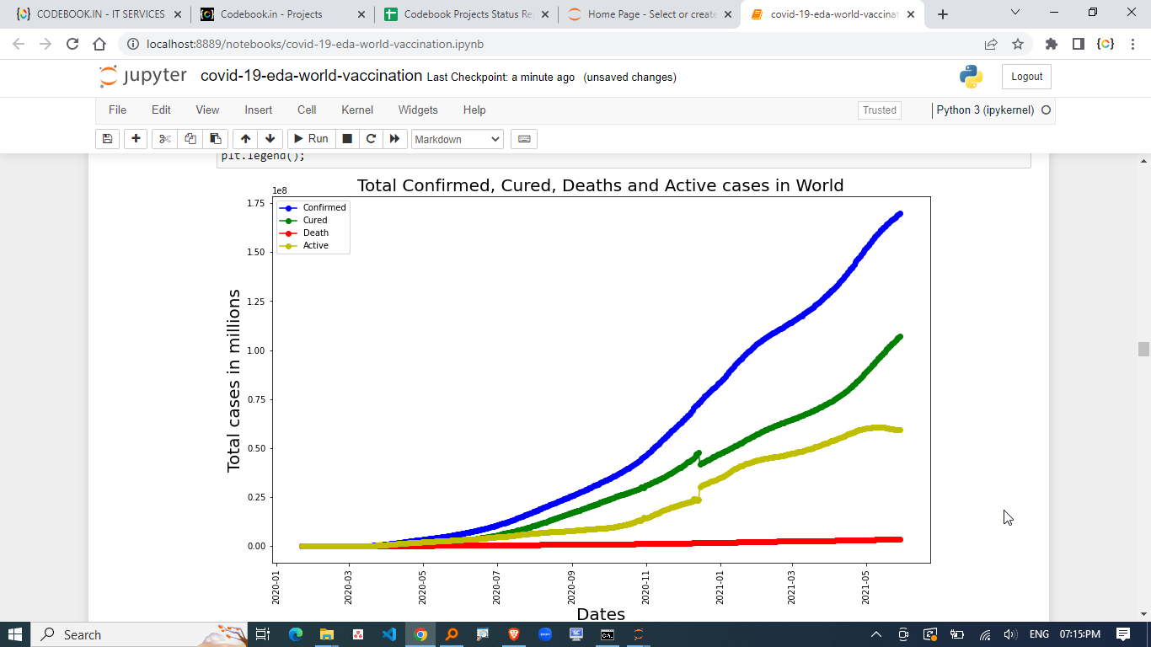This screenshot has height=647, width=1151.
Task: Open the tab search chevron
Action: (x=1015, y=13)
